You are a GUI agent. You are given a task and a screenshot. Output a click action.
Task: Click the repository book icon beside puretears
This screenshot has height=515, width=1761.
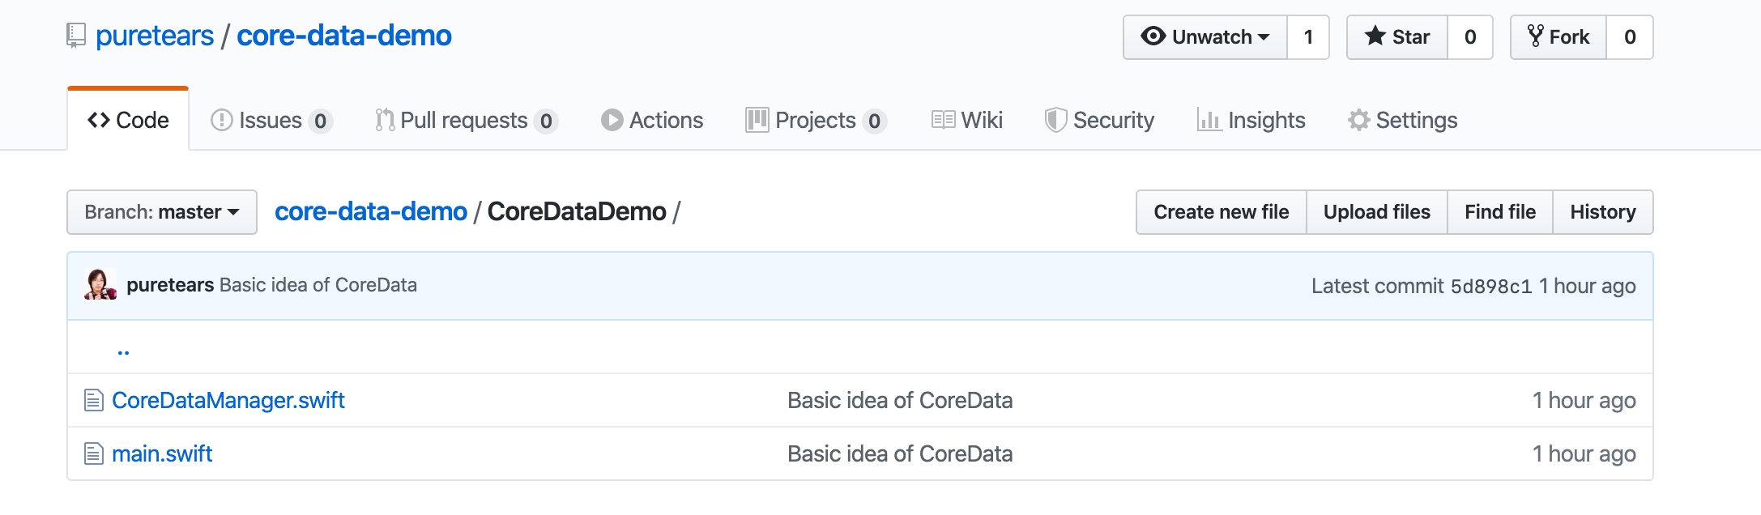point(76,36)
